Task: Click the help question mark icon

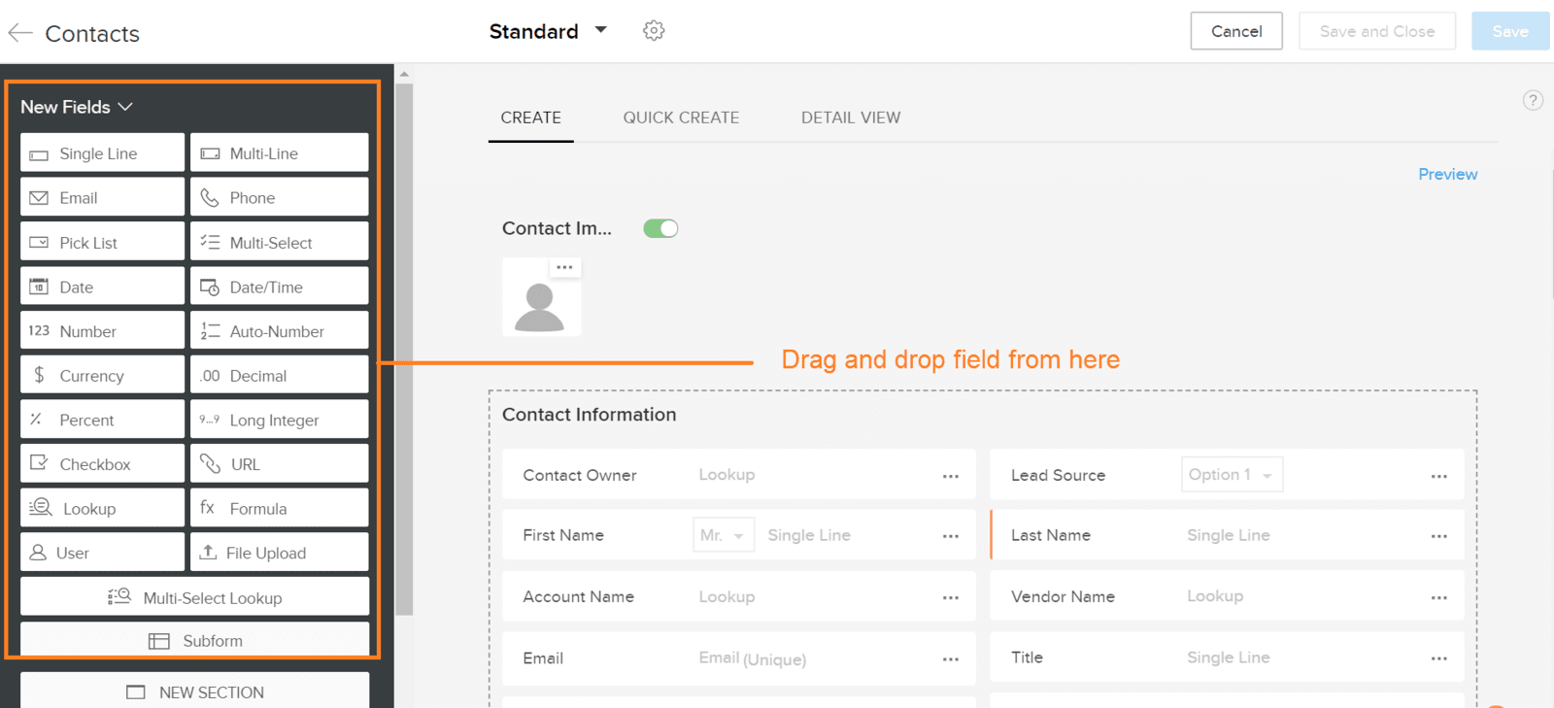Action: 1533,100
